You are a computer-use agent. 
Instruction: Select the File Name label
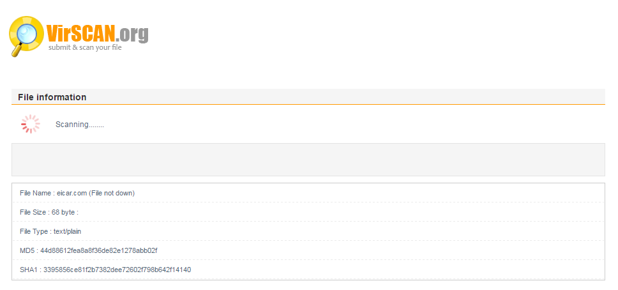tap(35, 194)
